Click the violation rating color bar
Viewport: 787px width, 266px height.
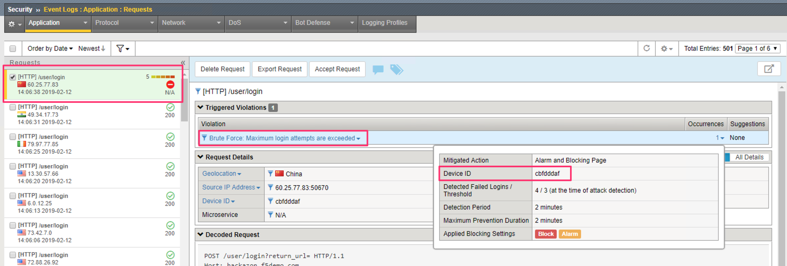tap(163, 77)
